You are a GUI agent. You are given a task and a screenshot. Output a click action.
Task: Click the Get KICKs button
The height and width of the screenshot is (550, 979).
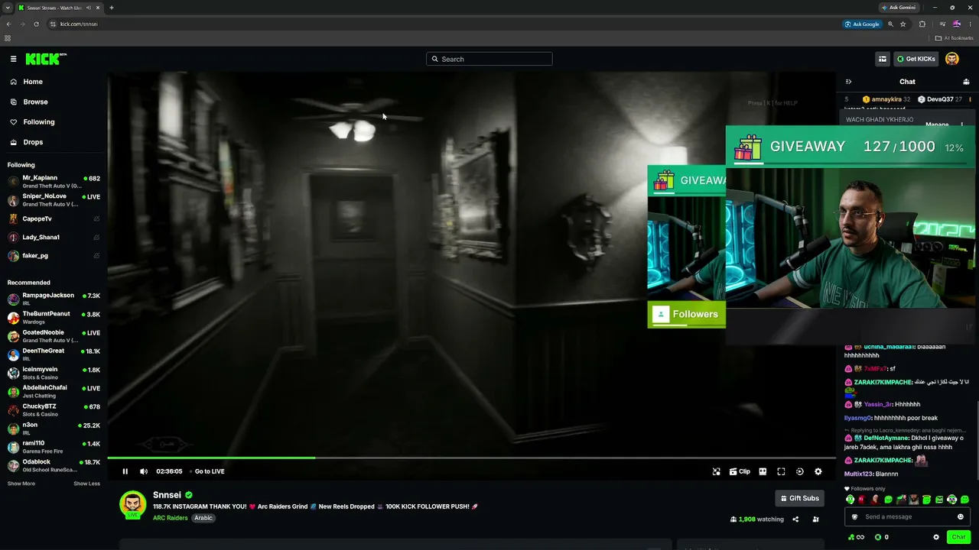(x=916, y=59)
